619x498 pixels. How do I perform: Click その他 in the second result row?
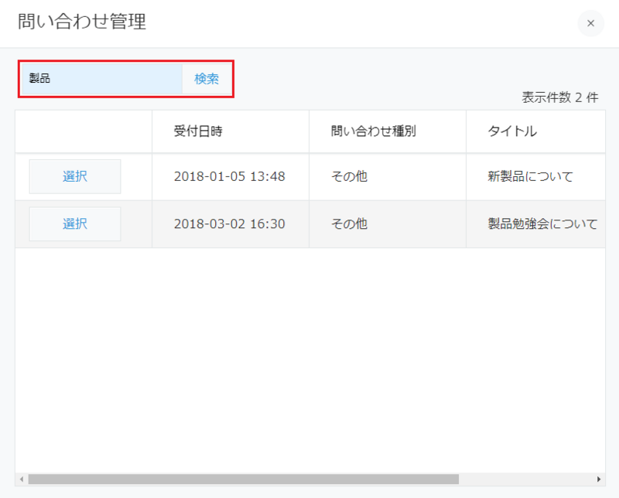[349, 223]
